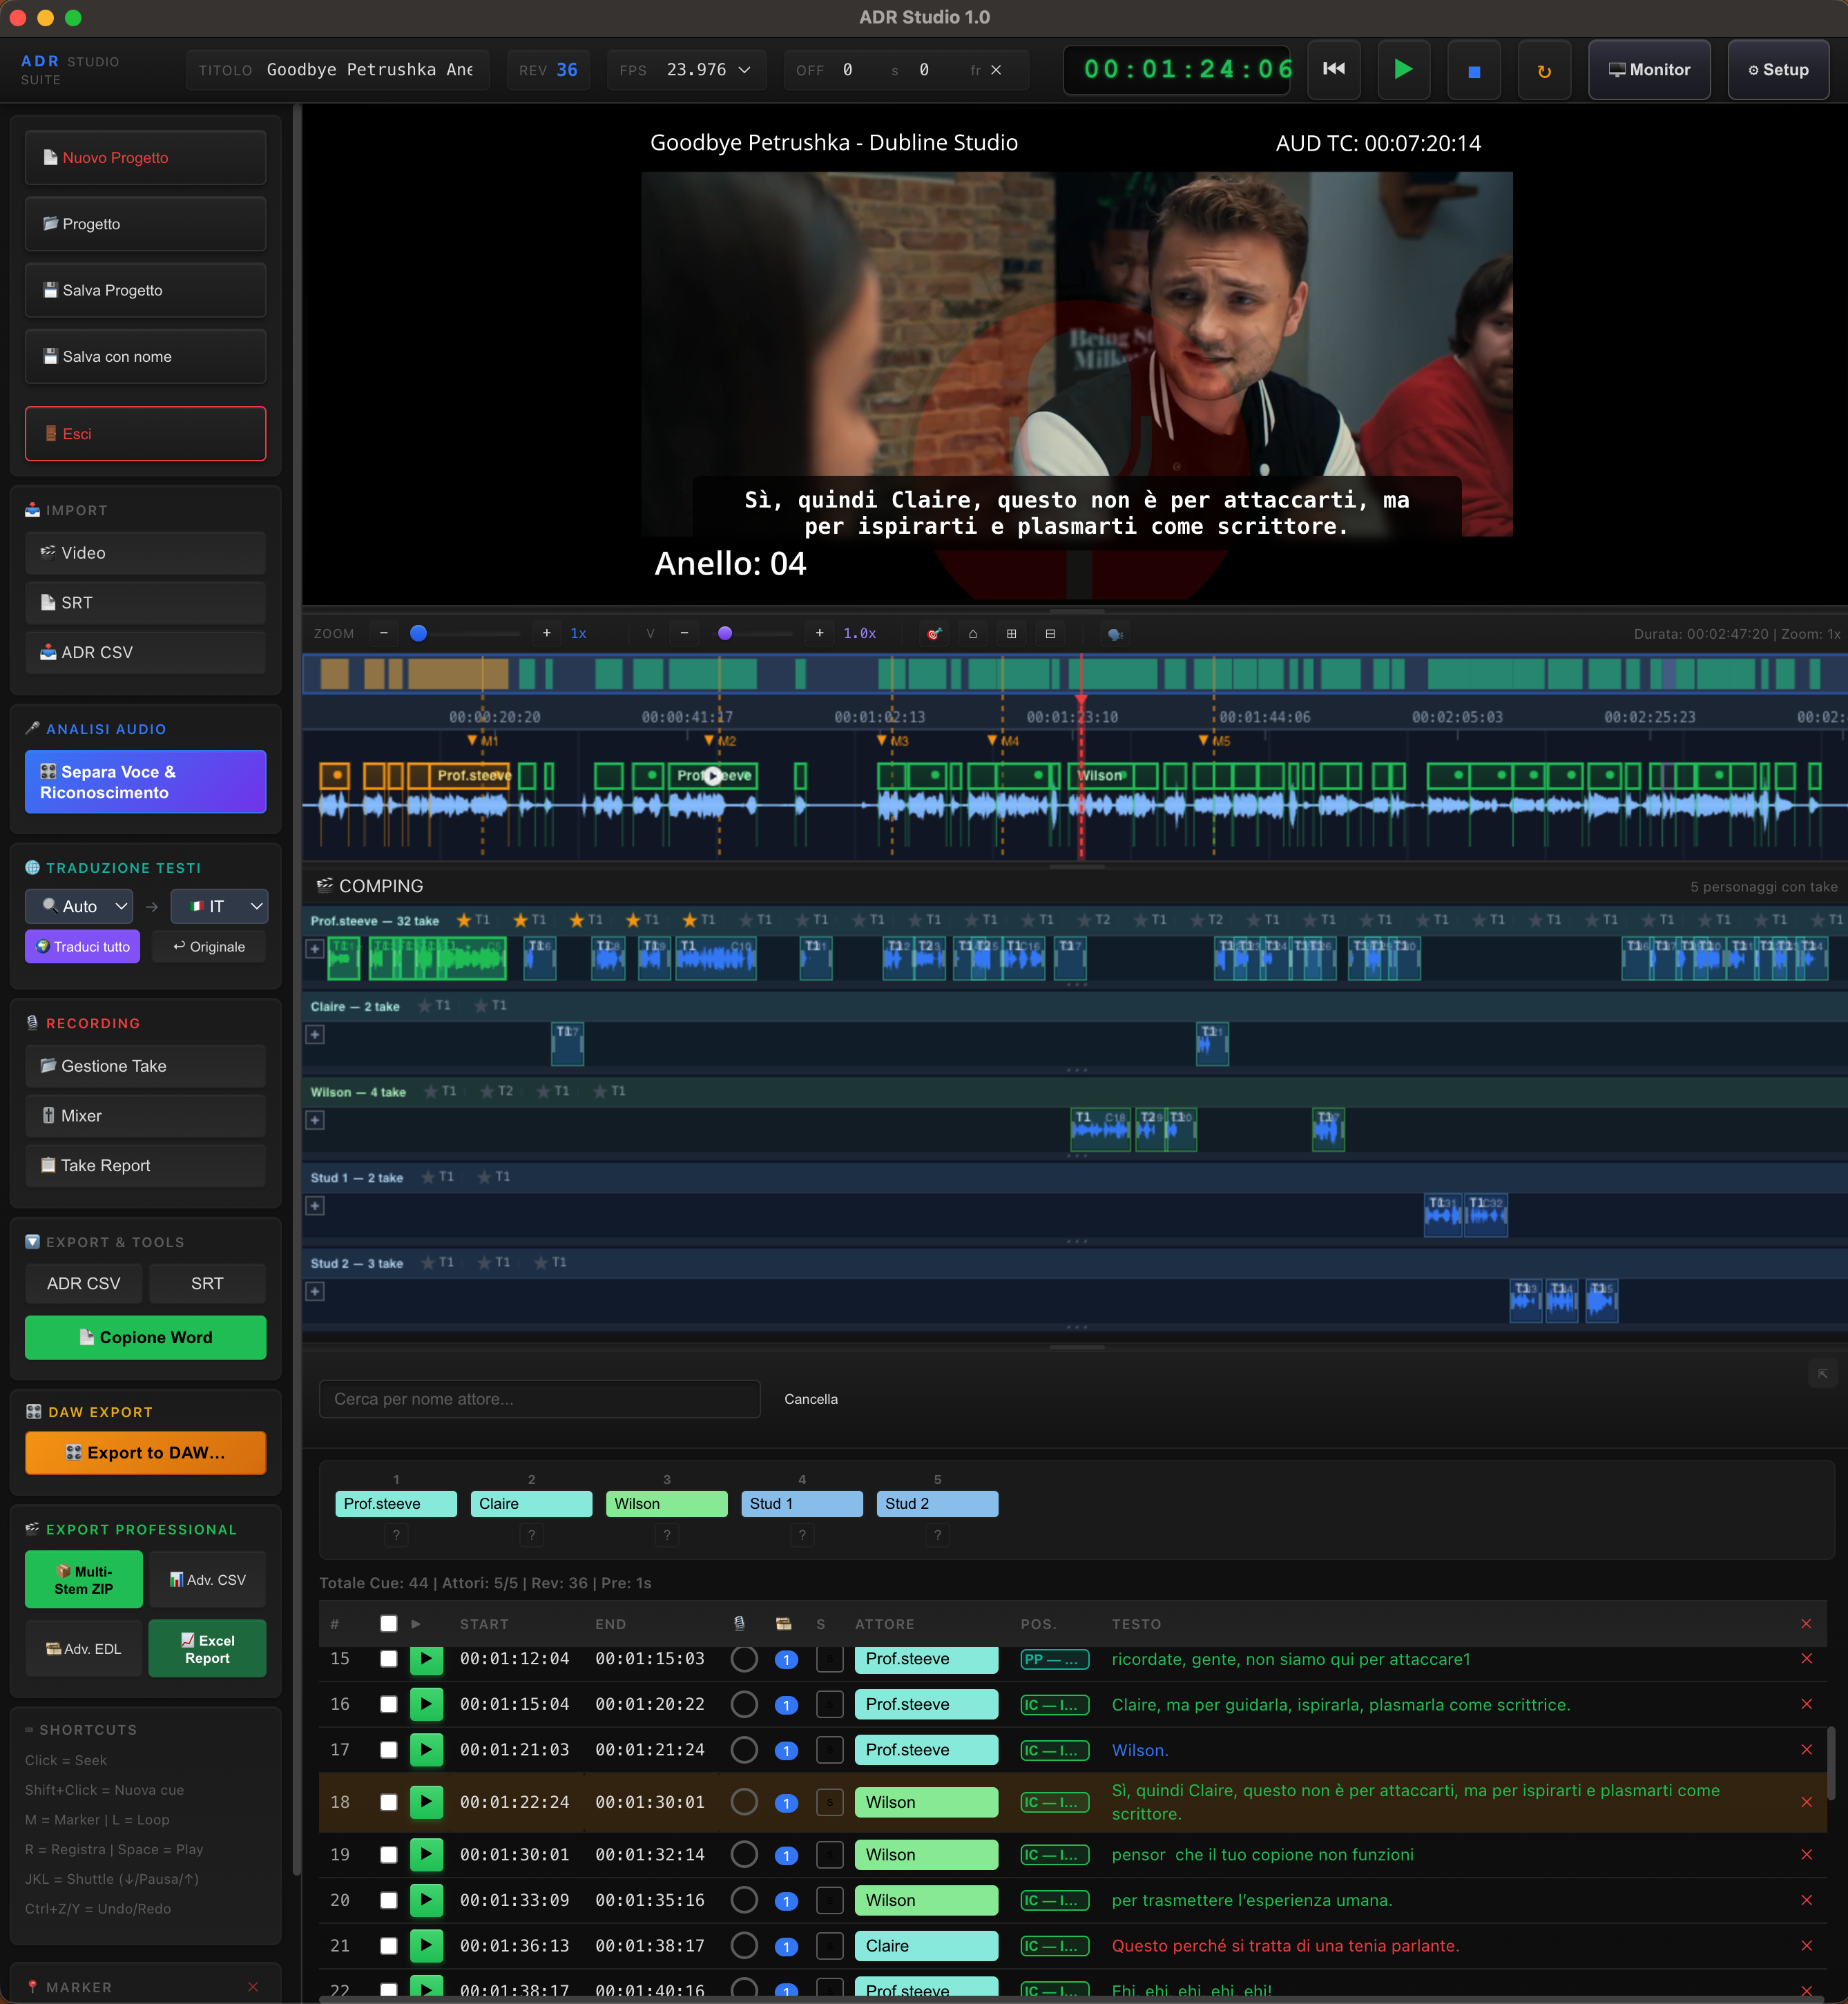Viewport: 1848px width, 2004px height.
Task: Click the speech bubble icon in timeline toolbar
Action: tap(1115, 633)
